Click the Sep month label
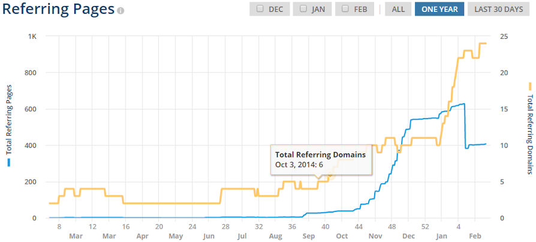536x242 pixels. (x=309, y=236)
